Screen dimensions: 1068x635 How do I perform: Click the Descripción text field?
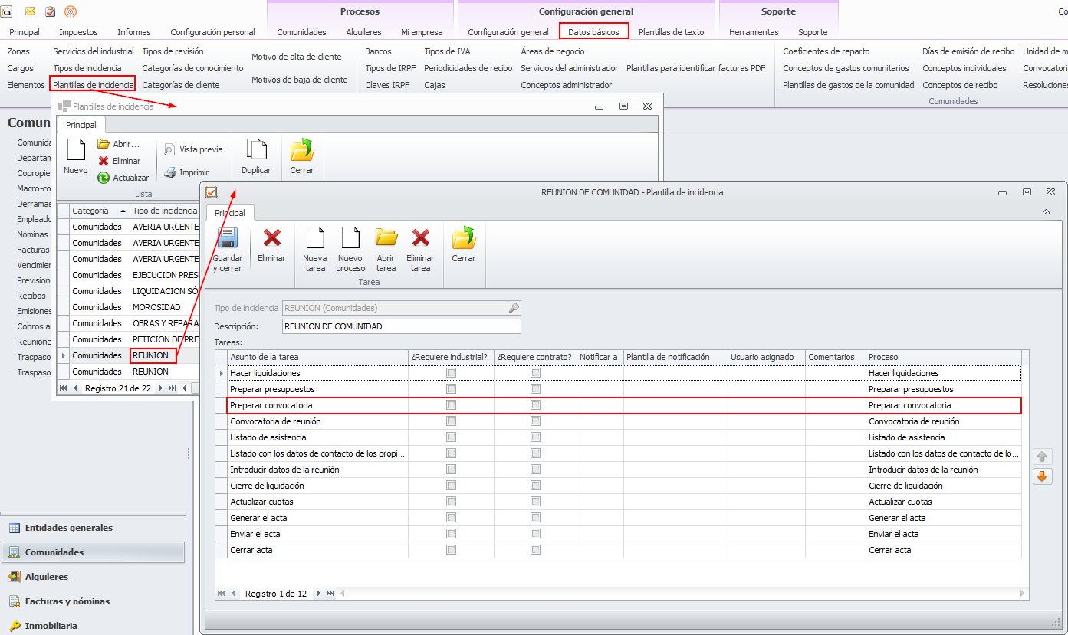coord(401,326)
